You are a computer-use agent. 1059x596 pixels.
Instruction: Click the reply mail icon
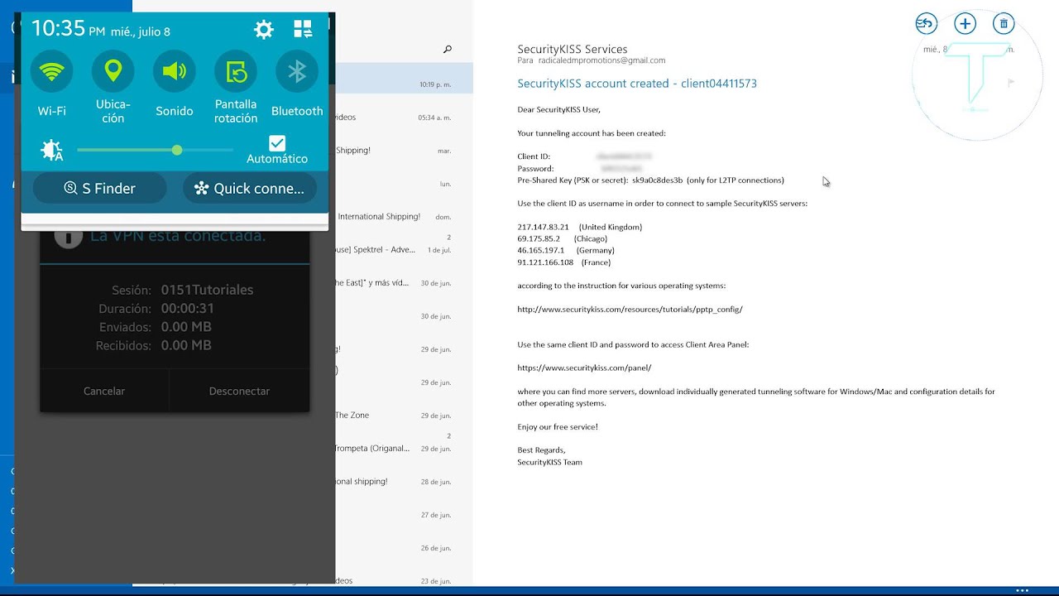tap(927, 24)
